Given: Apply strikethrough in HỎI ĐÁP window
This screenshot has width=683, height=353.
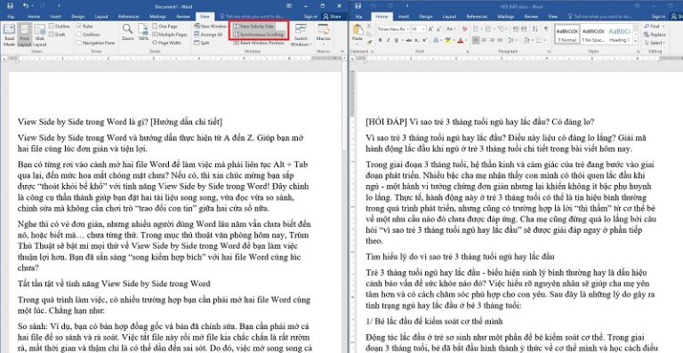Looking at the screenshot, I should 408,41.
